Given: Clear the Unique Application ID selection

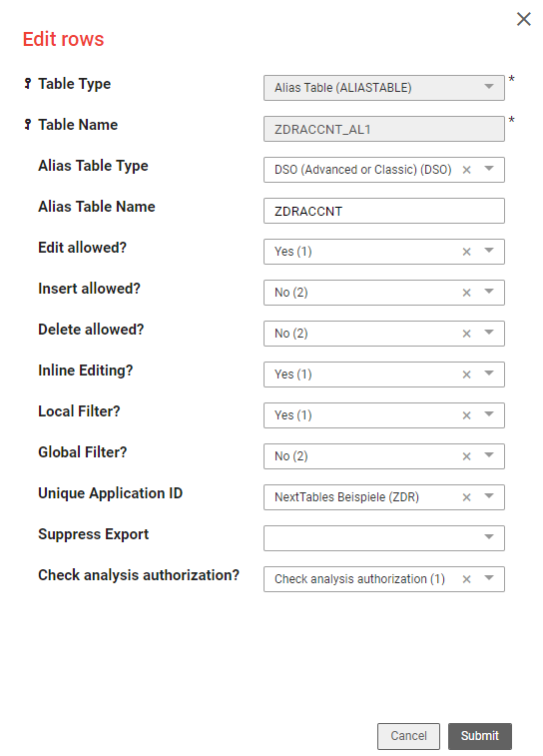Looking at the screenshot, I should tap(466, 497).
